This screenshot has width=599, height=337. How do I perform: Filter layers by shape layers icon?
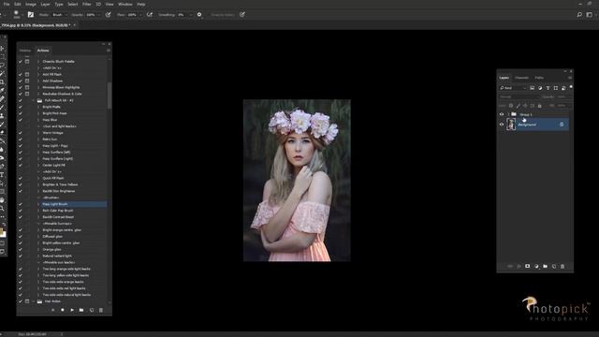click(x=555, y=88)
